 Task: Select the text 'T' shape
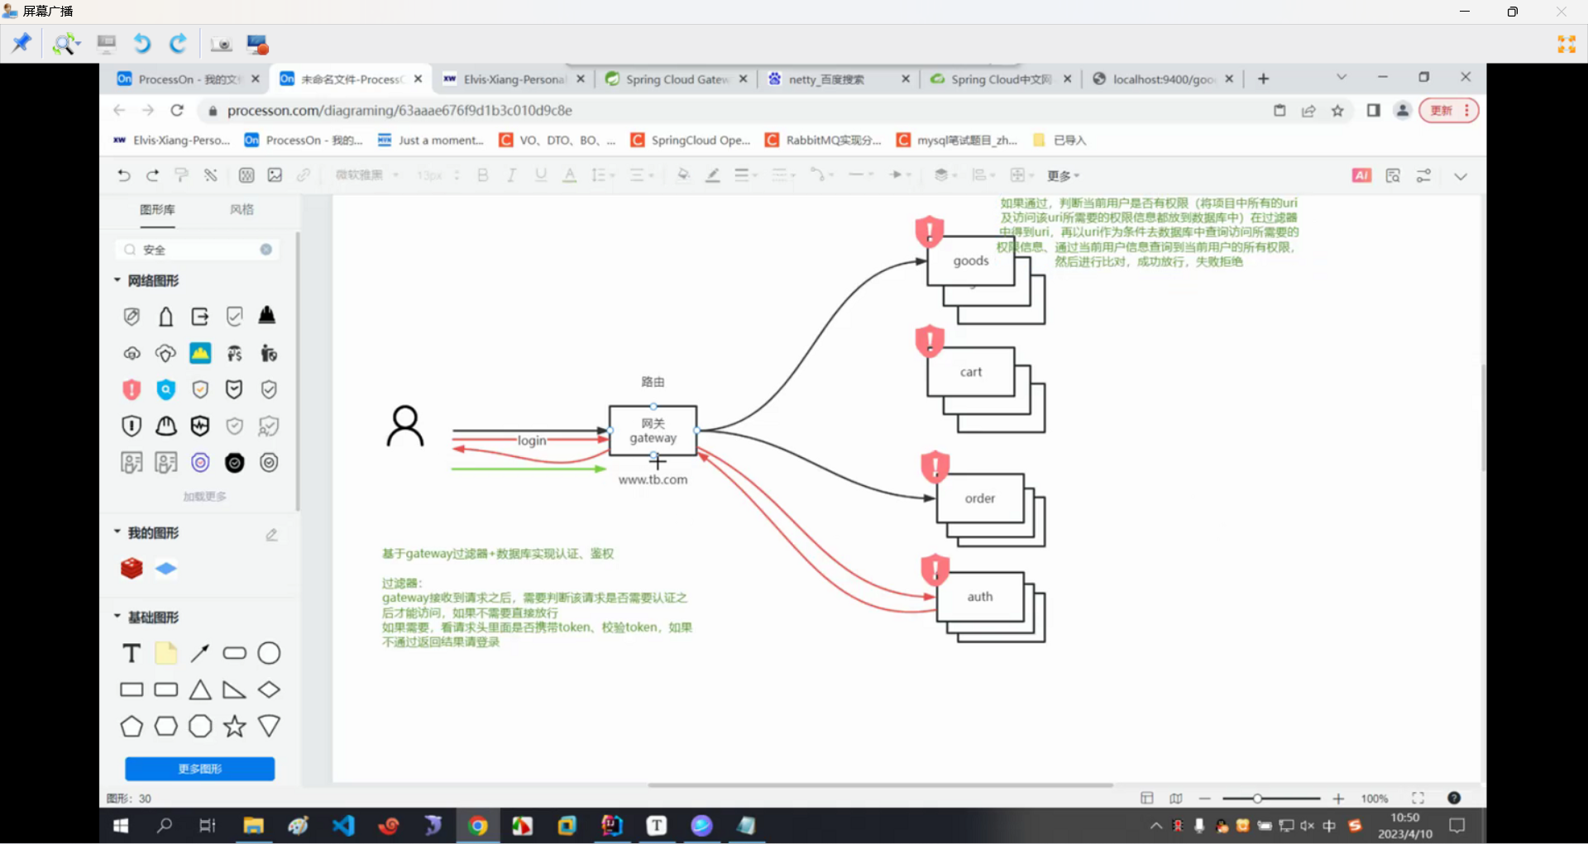coord(132,654)
